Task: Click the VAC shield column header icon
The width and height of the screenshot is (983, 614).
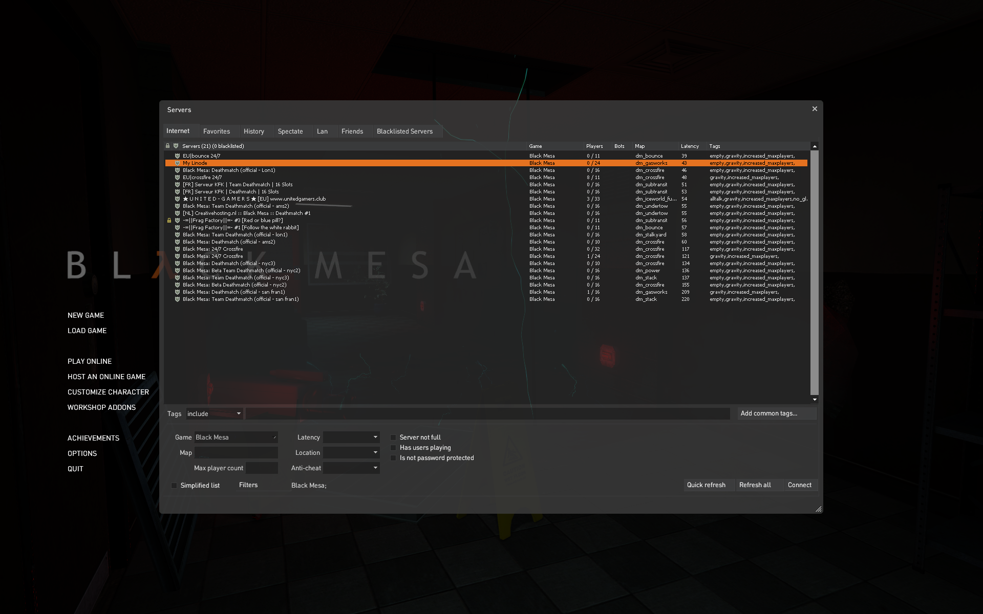Action: (176, 146)
